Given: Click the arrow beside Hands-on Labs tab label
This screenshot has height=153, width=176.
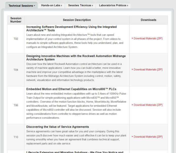Looking at the screenshot, I should click(61, 6).
